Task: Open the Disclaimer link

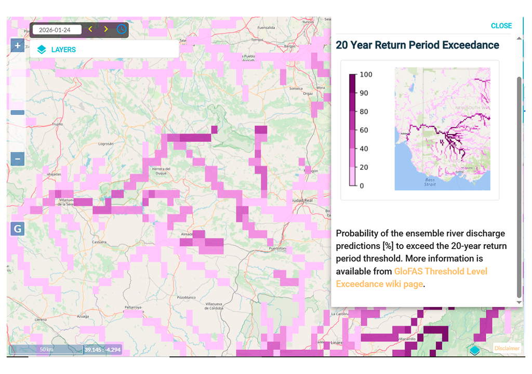Action: 506,349
